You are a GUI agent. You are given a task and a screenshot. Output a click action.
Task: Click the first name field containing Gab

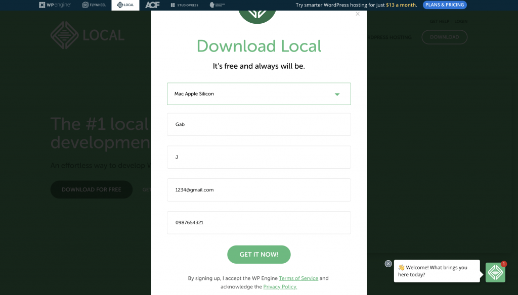[258, 124]
